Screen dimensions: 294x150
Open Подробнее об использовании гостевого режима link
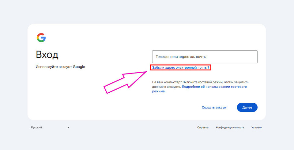click(214, 87)
